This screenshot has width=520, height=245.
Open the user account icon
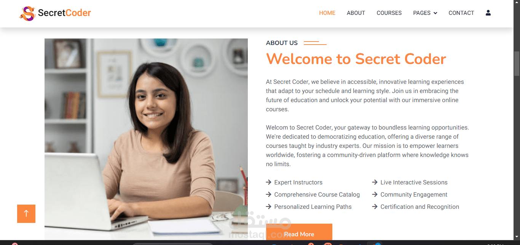(x=488, y=13)
